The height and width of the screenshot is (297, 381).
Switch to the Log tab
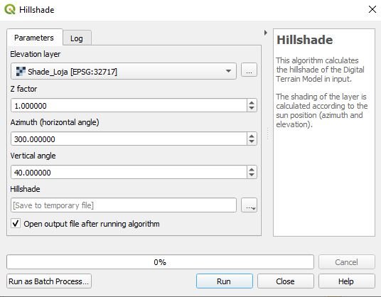click(77, 38)
